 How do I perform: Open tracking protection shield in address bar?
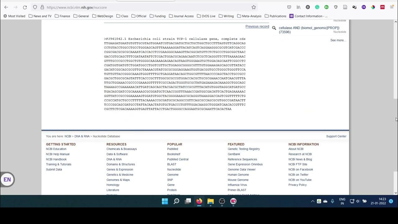(35, 7)
